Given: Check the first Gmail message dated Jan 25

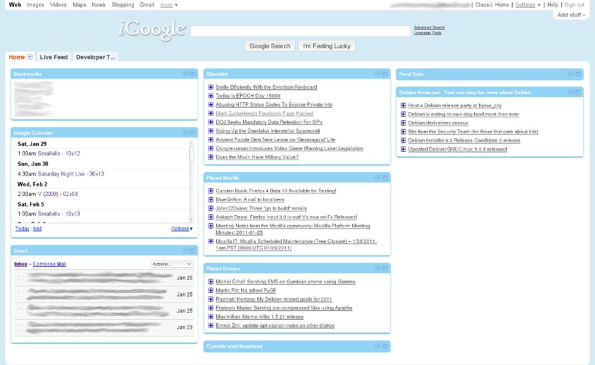Looking at the screenshot, I should pyautogui.click(x=20, y=278).
